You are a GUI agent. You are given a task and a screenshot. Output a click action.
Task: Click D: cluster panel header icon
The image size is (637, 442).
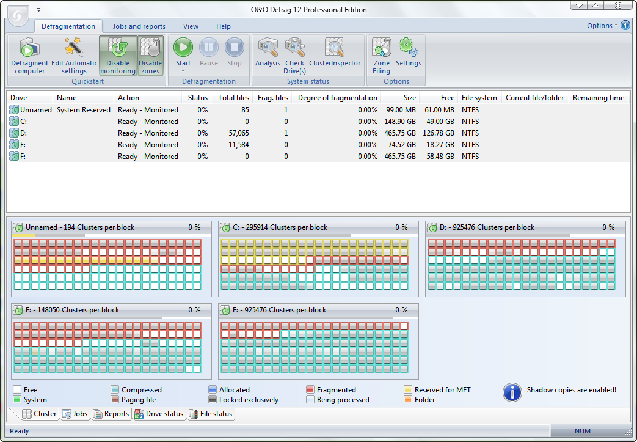(432, 227)
